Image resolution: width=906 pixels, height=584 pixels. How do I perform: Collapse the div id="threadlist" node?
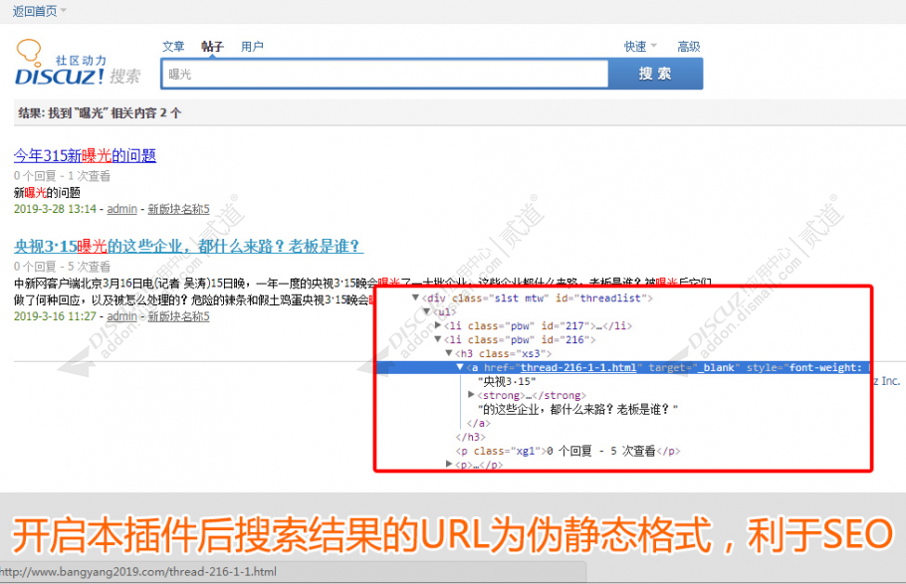click(x=415, y=297)
